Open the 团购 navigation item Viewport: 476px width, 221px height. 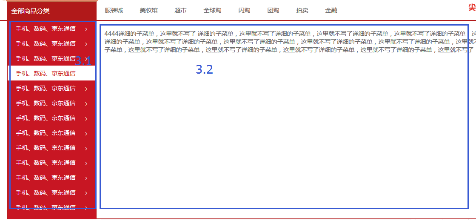[273, 10]
